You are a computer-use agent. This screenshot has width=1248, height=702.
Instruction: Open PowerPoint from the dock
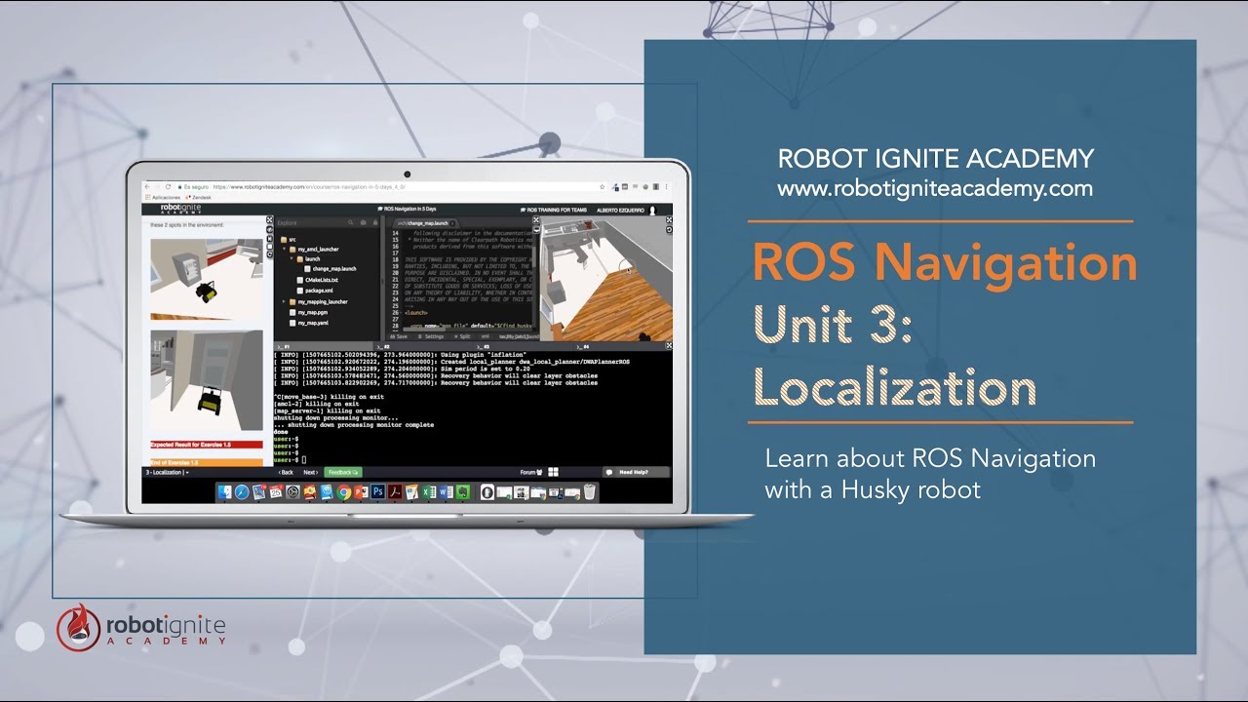(361, 492)
